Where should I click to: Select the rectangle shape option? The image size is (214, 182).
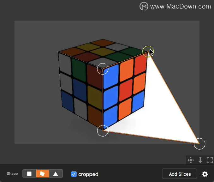pyautogui.click(x=29, y=174)
